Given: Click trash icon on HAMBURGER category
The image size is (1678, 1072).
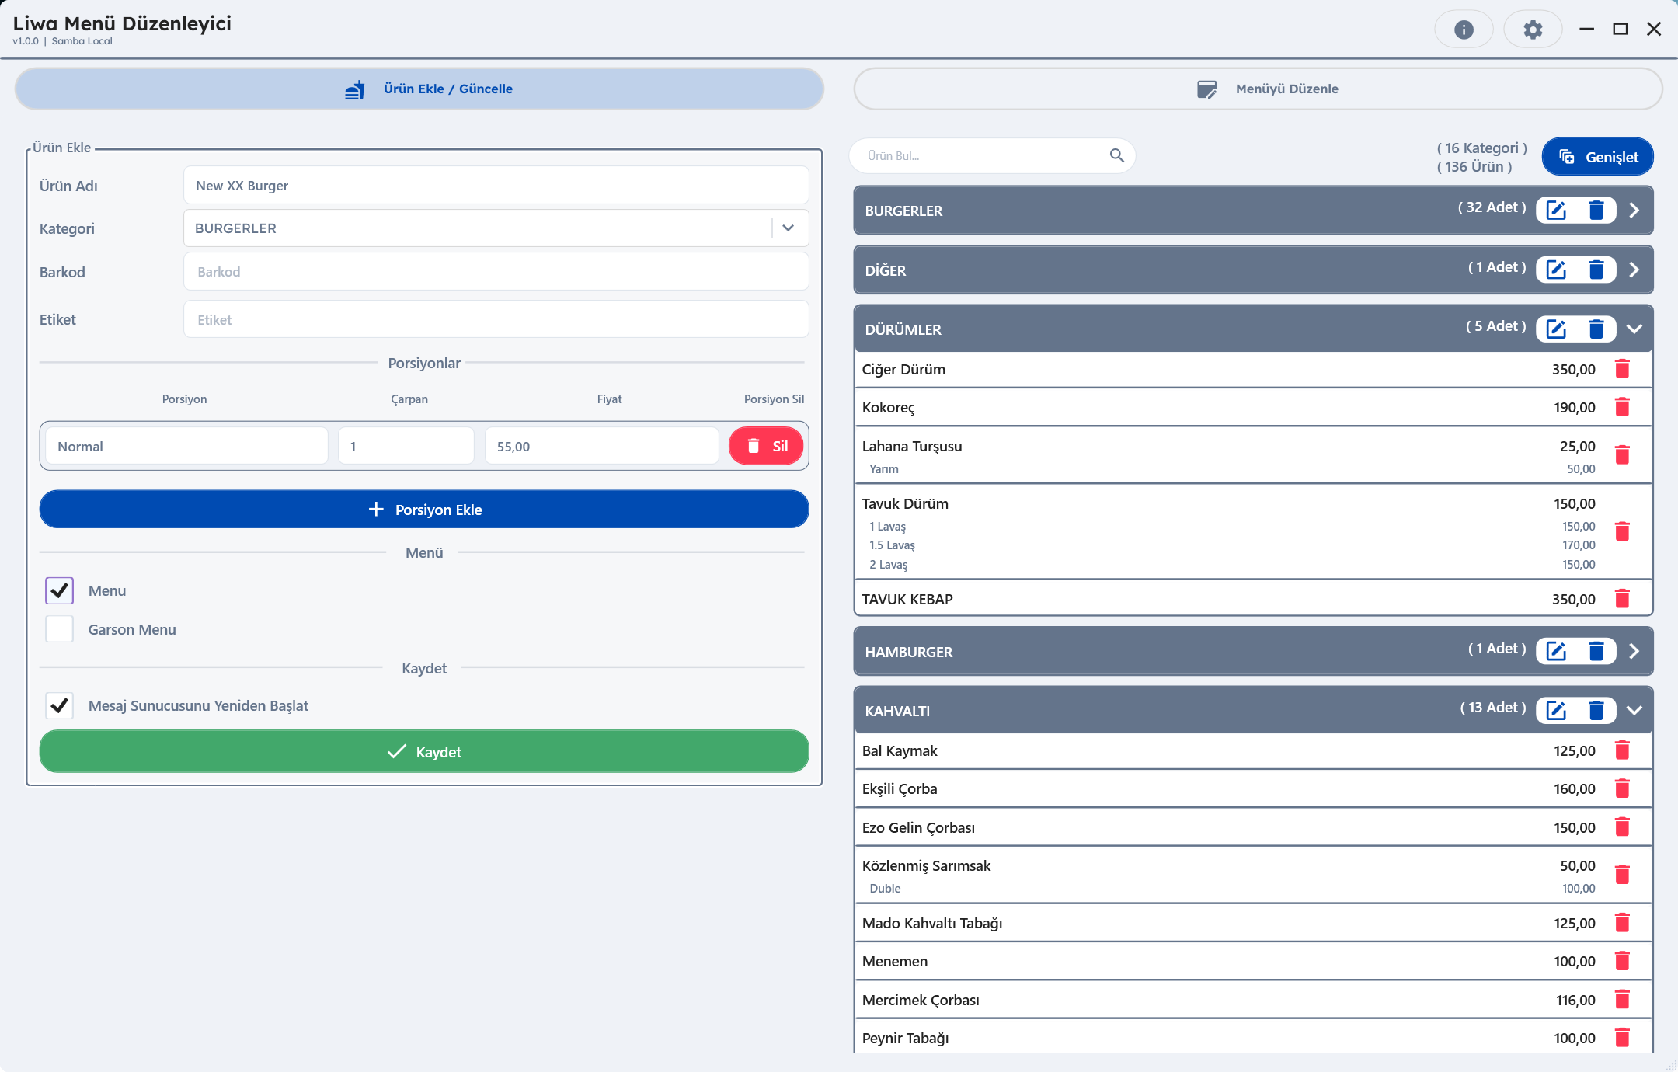Looking at the screenshot, I should [1596, 652].
